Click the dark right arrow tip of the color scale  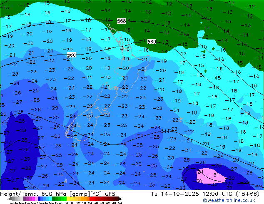120,199
